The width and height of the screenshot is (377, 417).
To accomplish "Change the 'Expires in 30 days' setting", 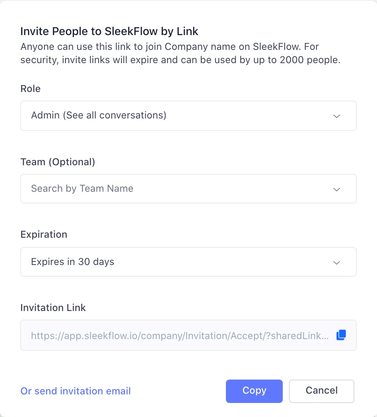I will [x=188, y=262].
